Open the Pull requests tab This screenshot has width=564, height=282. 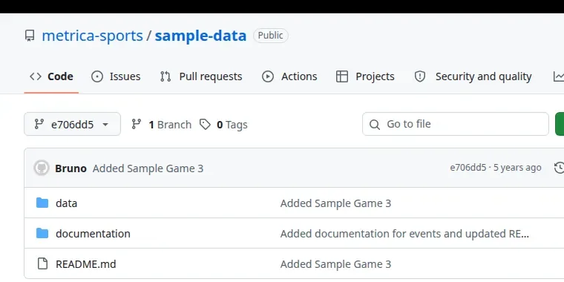pos(201,76)
